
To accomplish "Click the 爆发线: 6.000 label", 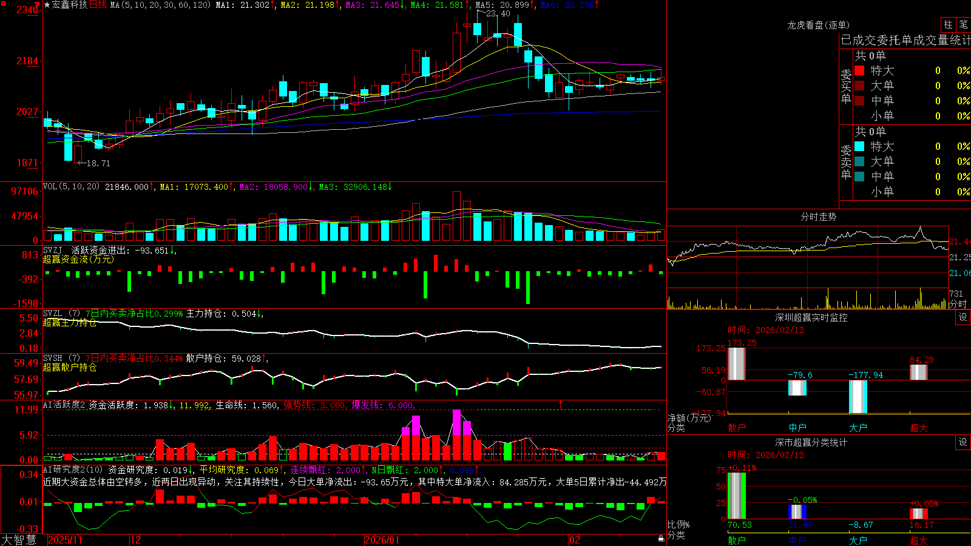I will (383, 405).
